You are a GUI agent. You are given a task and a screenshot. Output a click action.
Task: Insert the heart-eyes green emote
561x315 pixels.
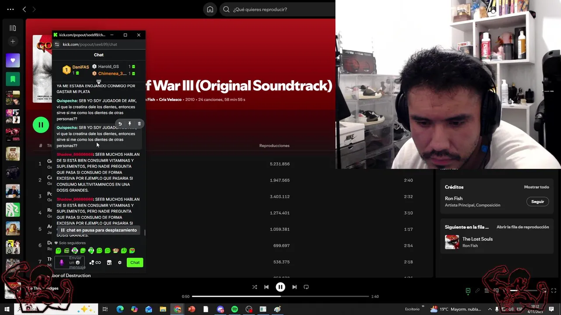click(132, 251)
